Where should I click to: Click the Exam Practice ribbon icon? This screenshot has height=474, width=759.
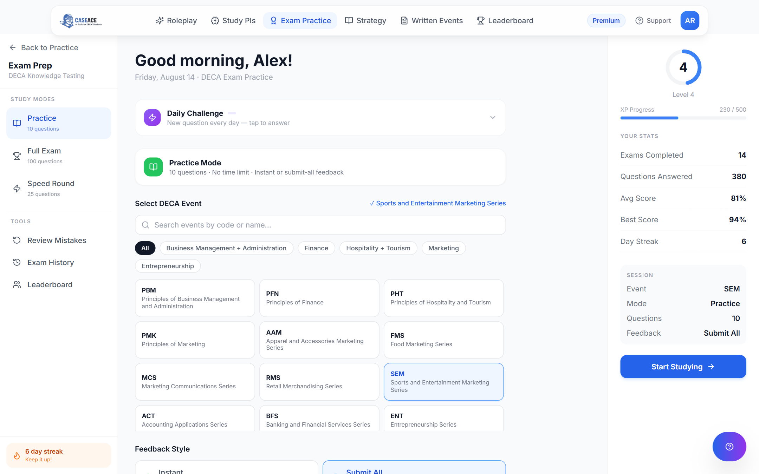tap(273, 21)
